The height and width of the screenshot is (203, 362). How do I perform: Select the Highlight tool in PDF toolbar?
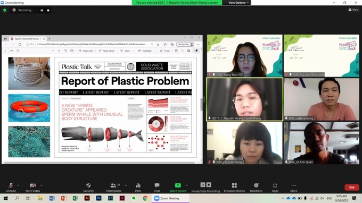[x=145, y=50]
